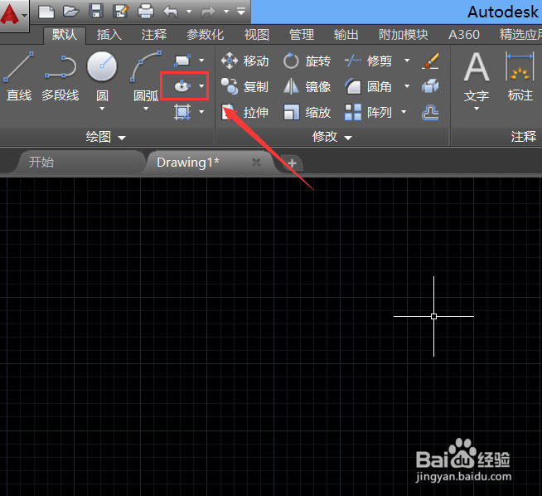Viewport: 542px width, 496px height.
Task: Select the 默认 ribbon tab
Action: coord(65,35)
